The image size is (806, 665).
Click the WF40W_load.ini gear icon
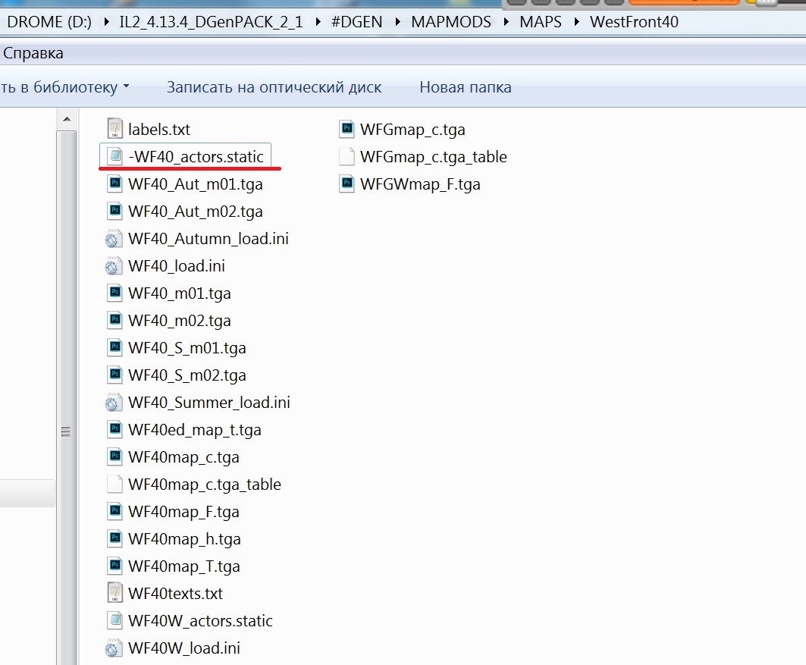[x=114, y=648]
